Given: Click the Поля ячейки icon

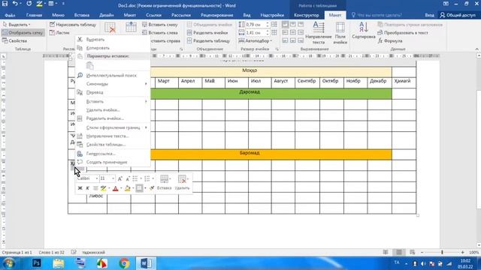Looking at the screenshot, I should (340, 33).
